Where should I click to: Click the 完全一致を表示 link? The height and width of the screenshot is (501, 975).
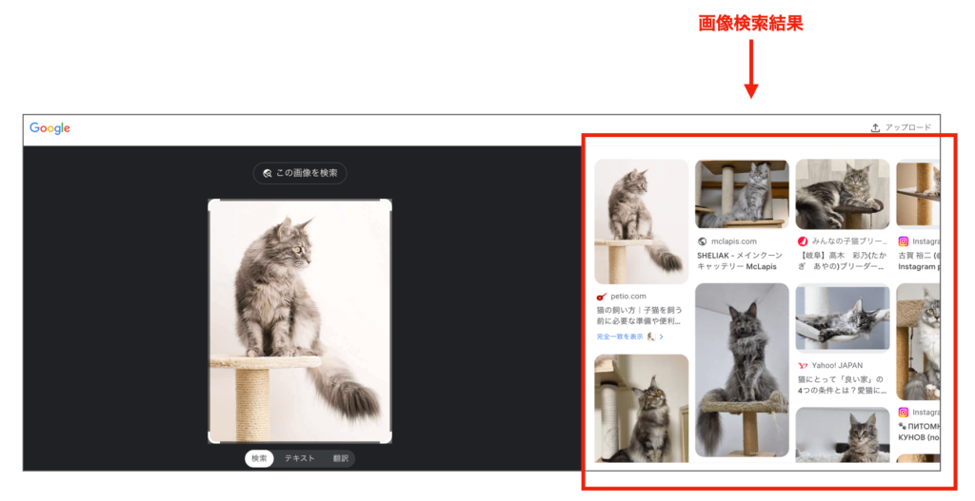(x=619, y=337)
